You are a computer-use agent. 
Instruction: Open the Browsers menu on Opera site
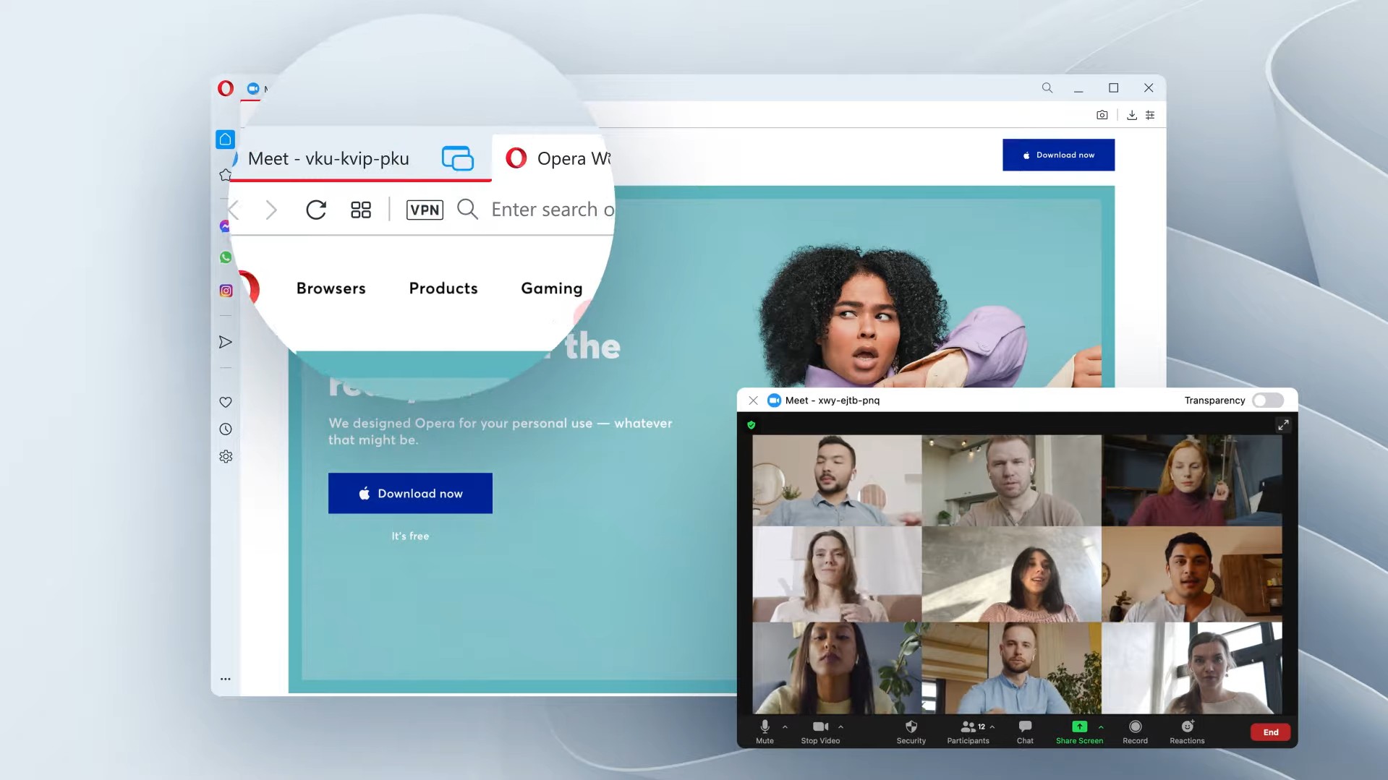pyautogui.click(x=331, y=288)
